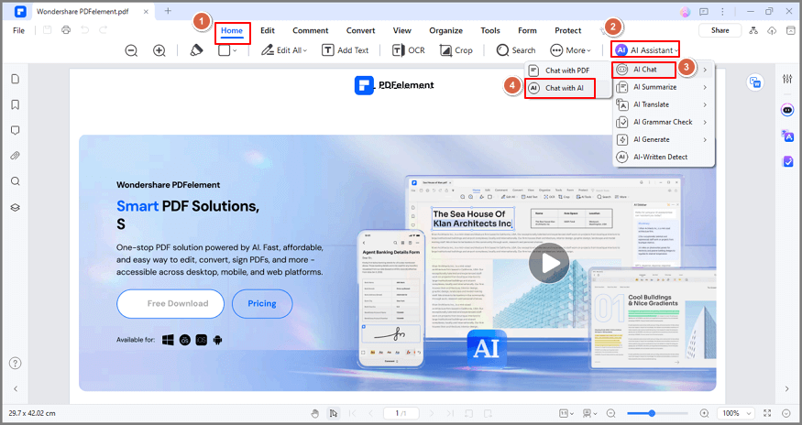Screen dimensions: 802x425
Task: Click the Pricing button
Action: [x=262, y=304]
